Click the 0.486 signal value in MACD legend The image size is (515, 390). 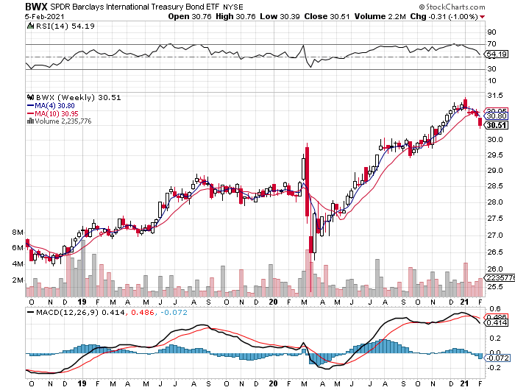143,312
